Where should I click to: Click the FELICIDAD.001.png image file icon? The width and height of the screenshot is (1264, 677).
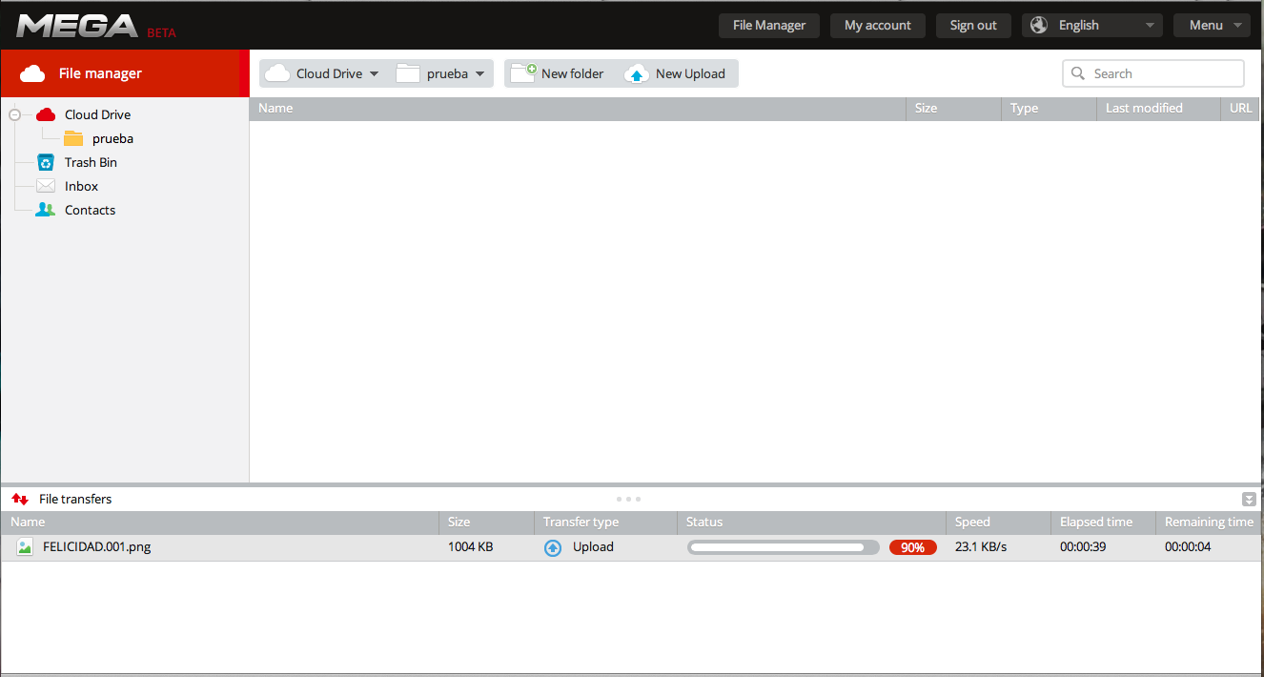25,547
